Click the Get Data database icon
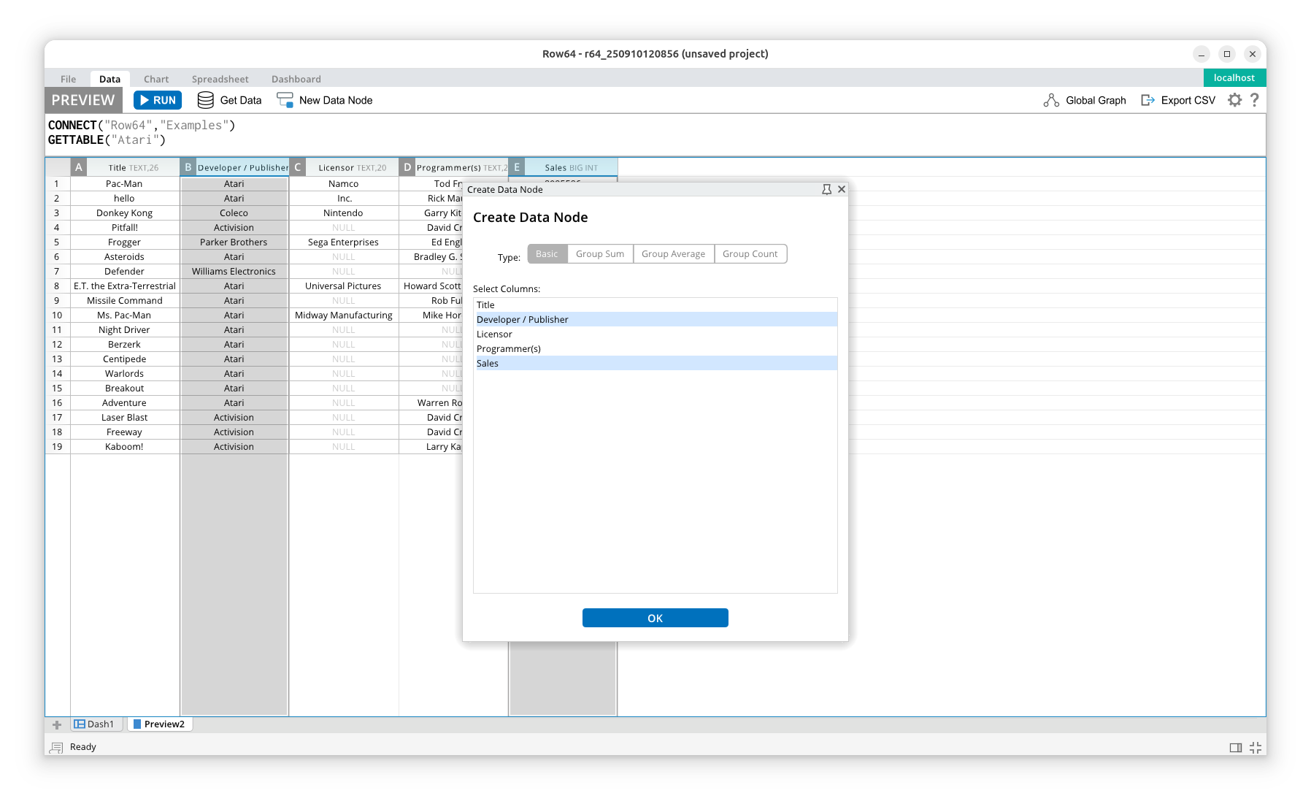This screenshot has width=1311, height=804. [x=206, y=100]
